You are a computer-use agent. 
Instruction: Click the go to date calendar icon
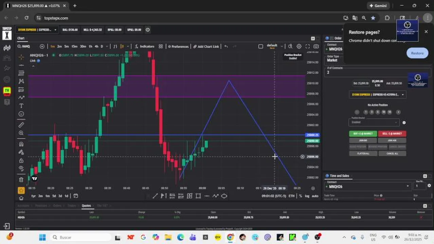coord(75,196)
